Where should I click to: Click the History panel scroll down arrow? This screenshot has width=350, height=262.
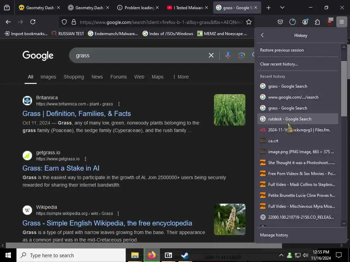(x=344, y=223)
